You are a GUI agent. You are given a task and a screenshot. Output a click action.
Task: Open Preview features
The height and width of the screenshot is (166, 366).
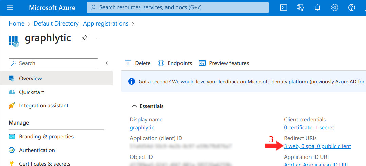224,63
